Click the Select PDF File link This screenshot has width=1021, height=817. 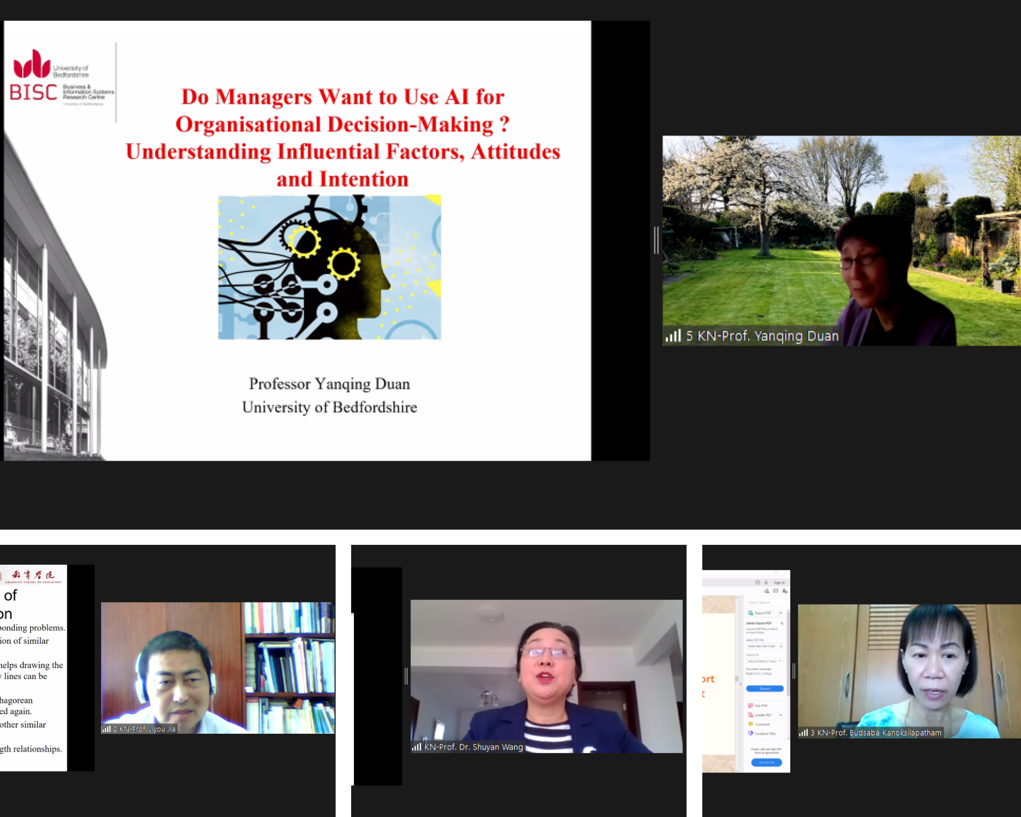[755, 640]
